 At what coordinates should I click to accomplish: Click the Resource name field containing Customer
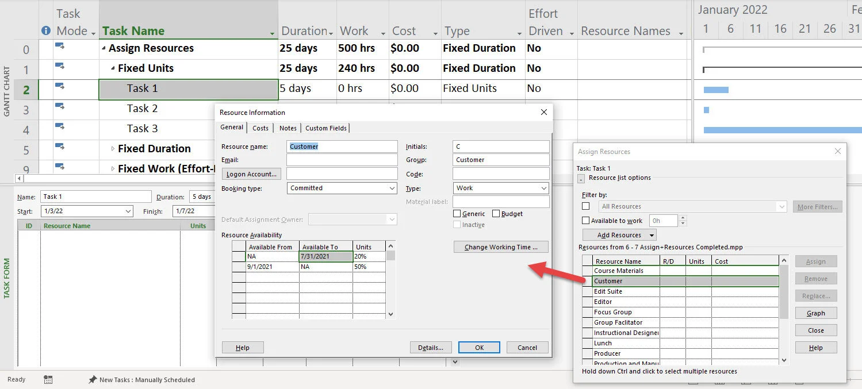[342, 147]
